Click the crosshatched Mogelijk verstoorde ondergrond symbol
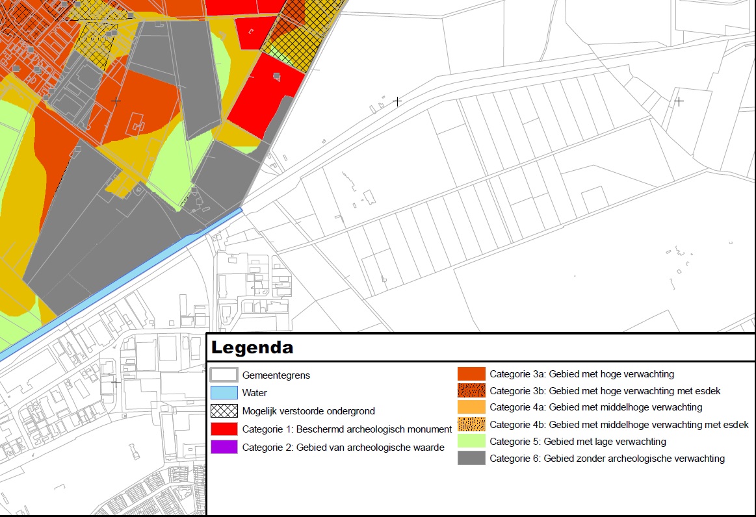Viewport: 756px width, 517px height. tap(224, 410)
